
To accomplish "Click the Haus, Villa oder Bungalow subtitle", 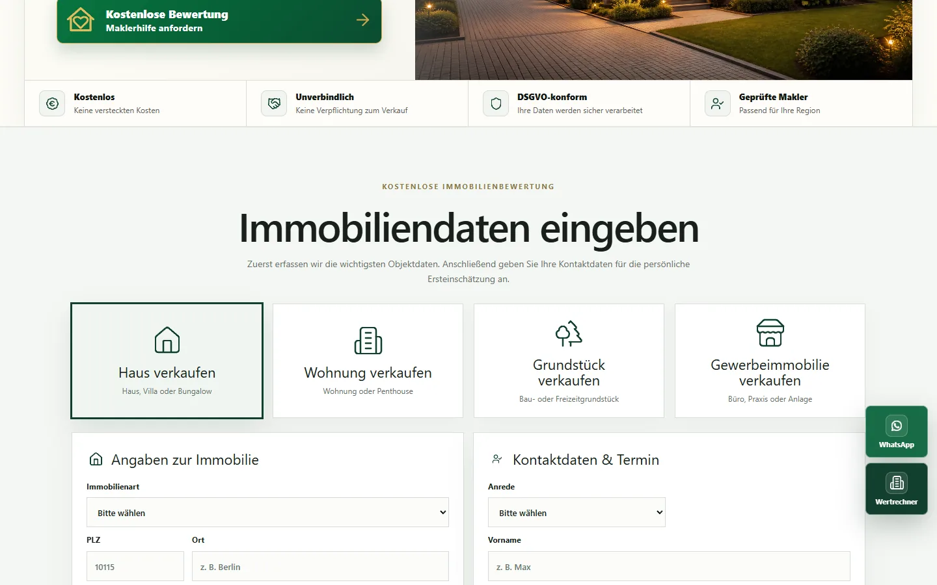I will [x=167, y=391].
